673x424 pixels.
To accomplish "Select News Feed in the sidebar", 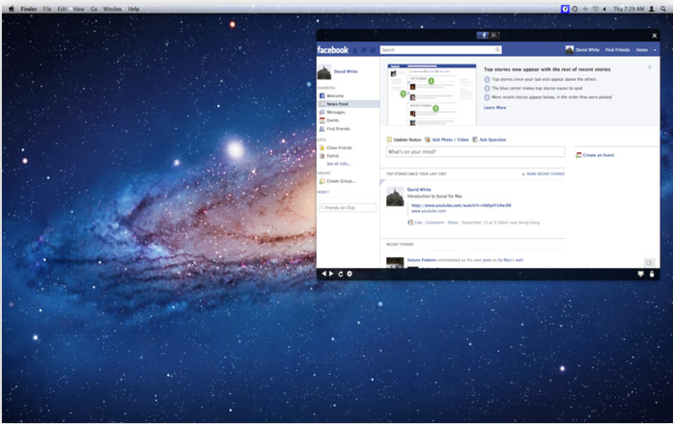I will pyautogui.click(x=349, y=104).
